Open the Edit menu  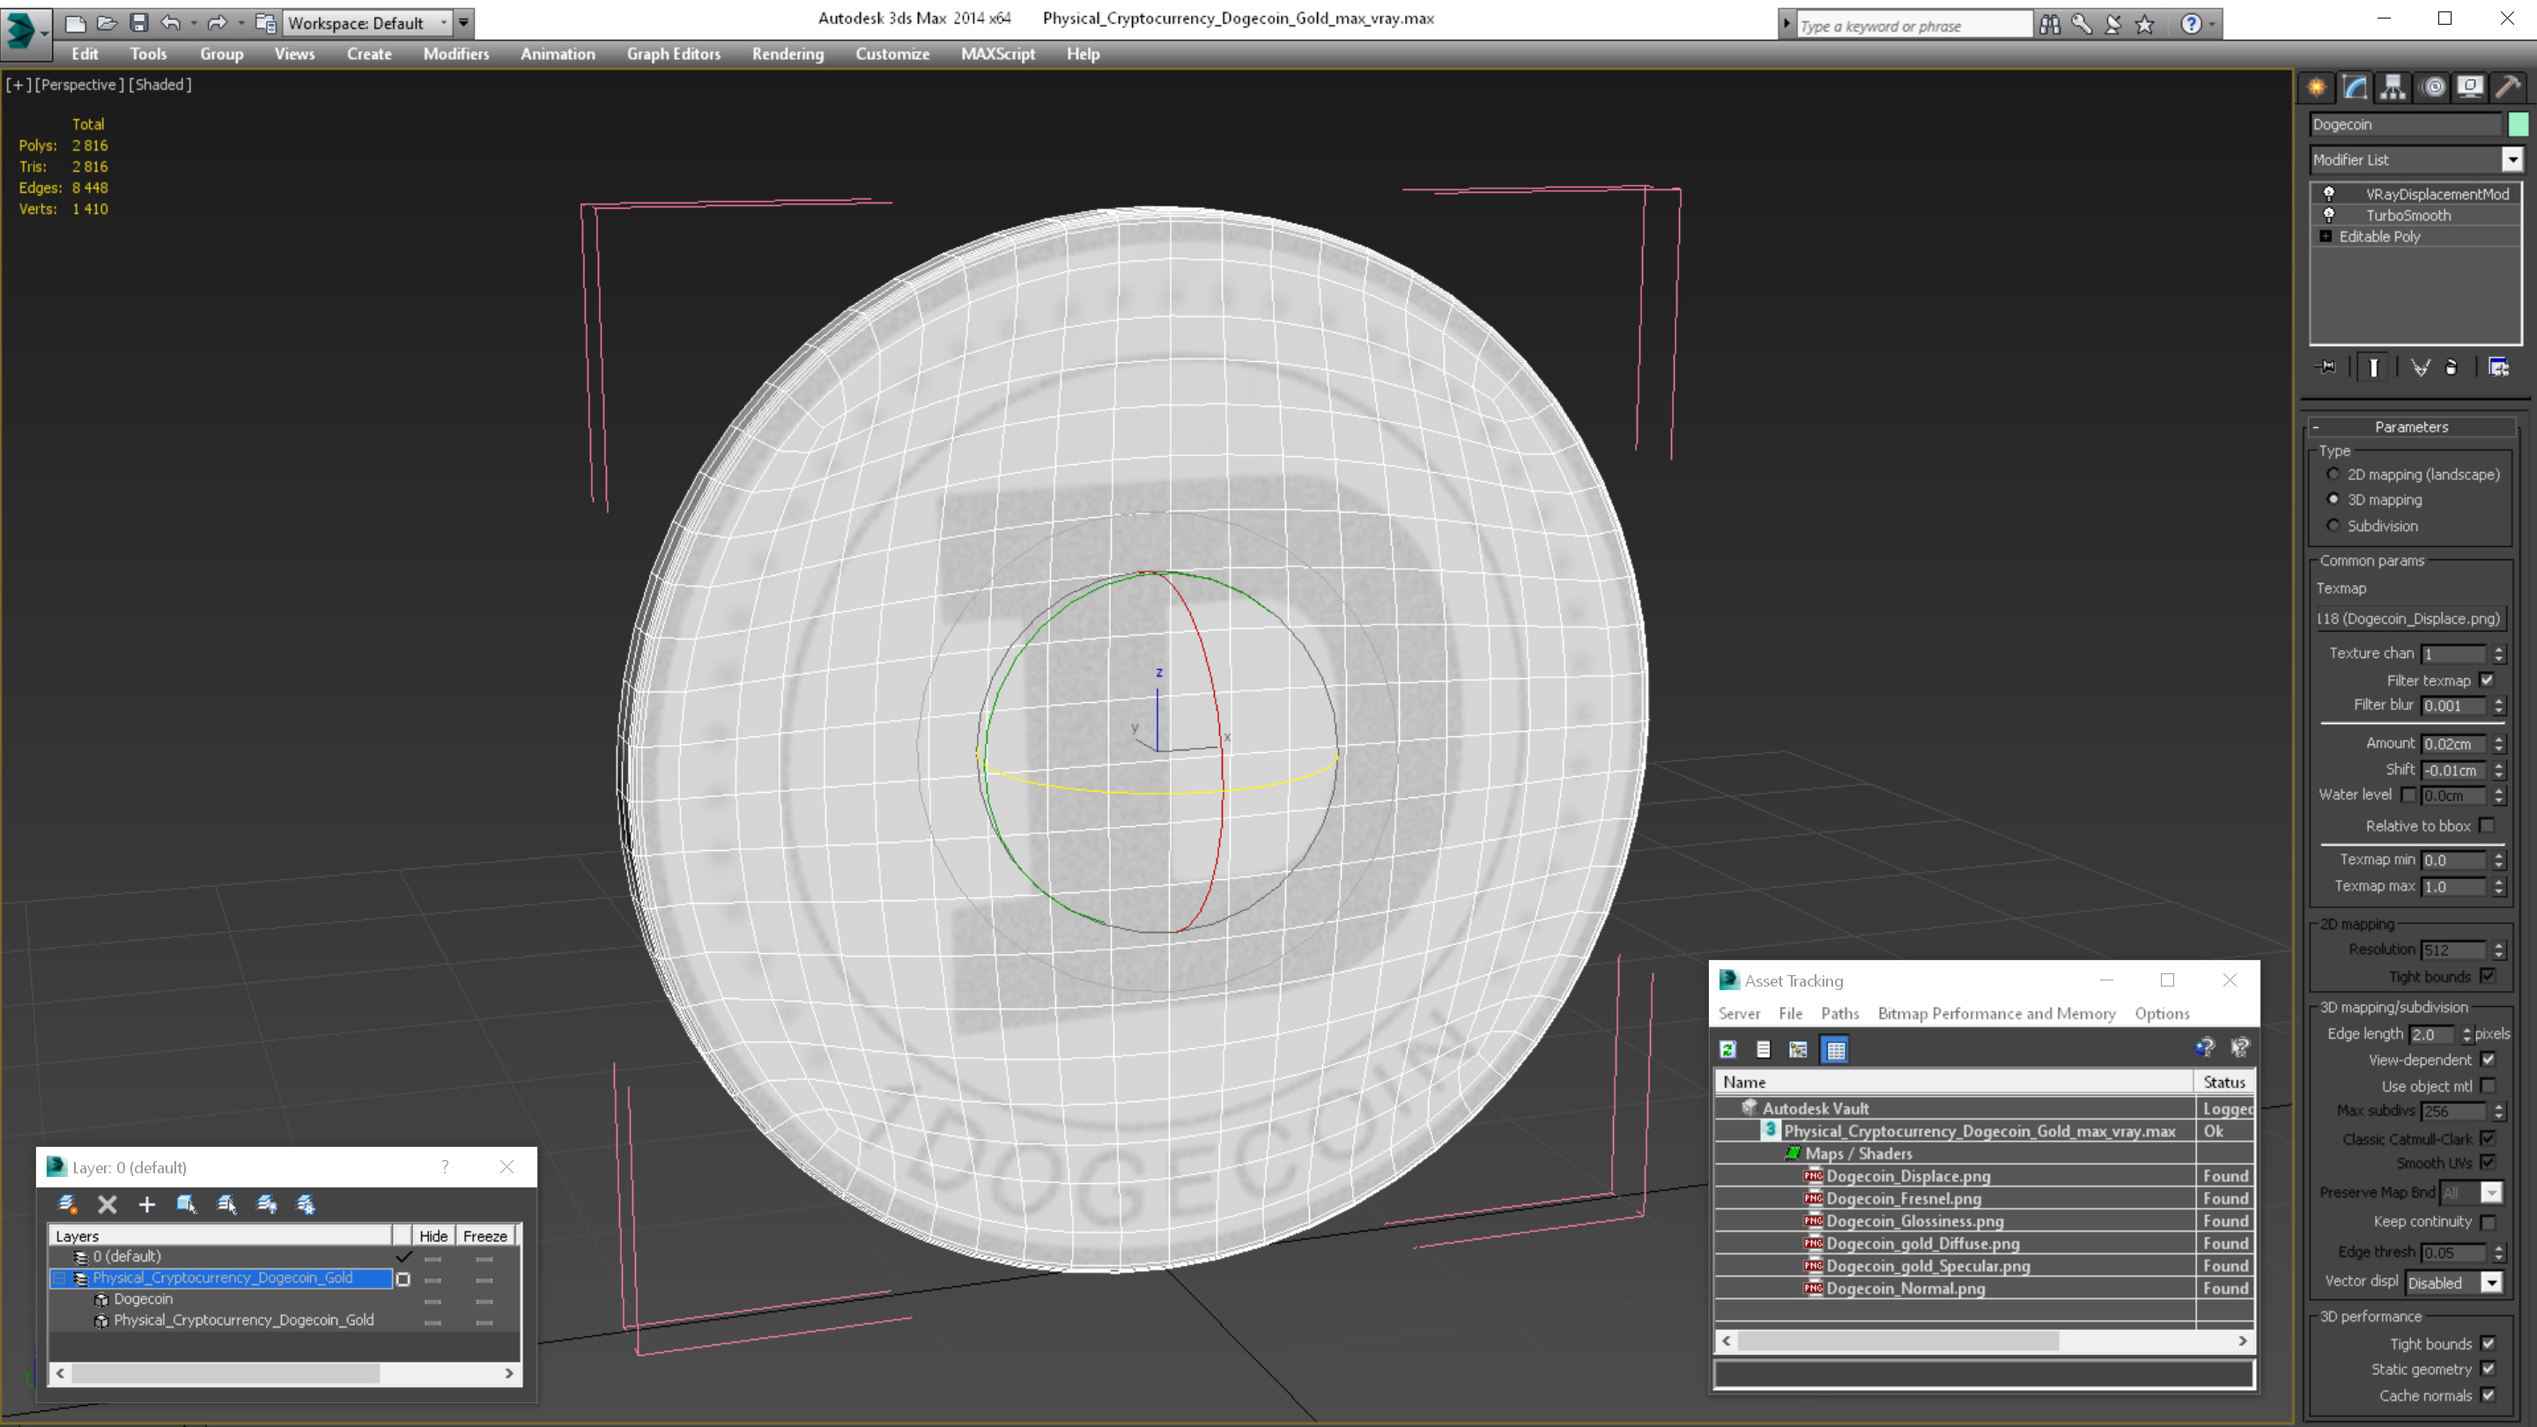(85, 54)
